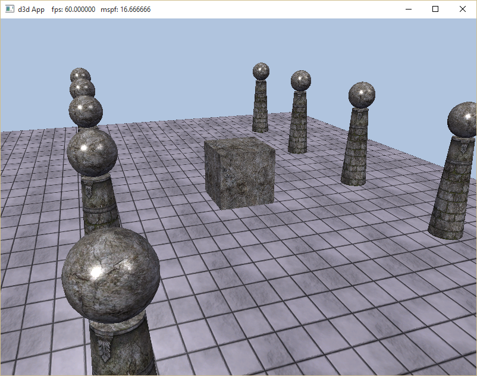Click the fps readout in the title bar
The image size is (477, 376).
[73, 10]
